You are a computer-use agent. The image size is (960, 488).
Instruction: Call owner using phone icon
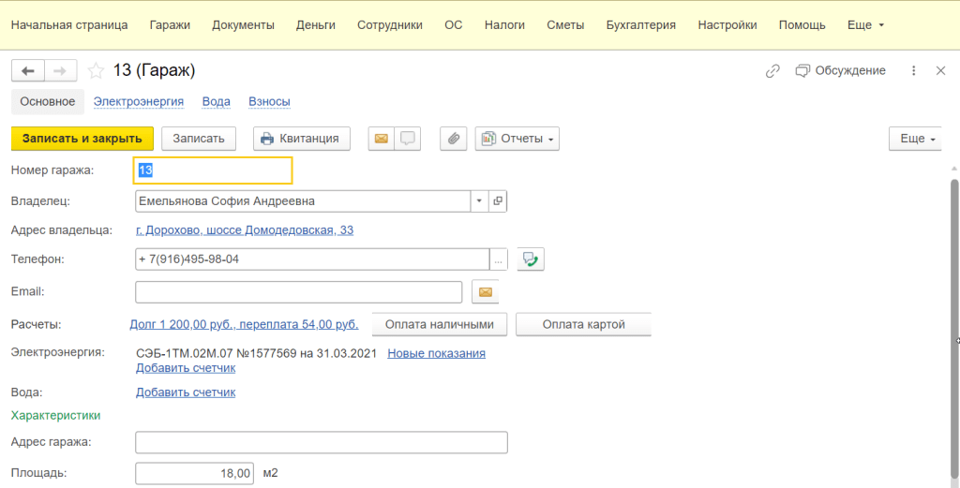coord(531,259)
